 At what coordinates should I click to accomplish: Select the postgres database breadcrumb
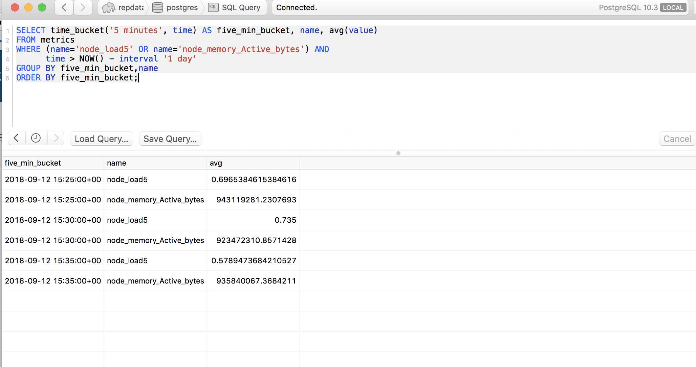pyautogui.click(x=175, y=7)
